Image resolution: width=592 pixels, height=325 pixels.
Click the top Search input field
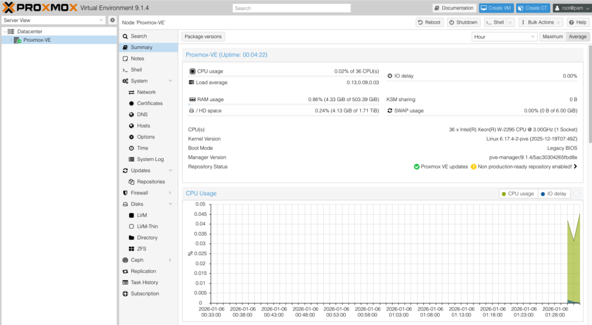[x=291, y=8]
